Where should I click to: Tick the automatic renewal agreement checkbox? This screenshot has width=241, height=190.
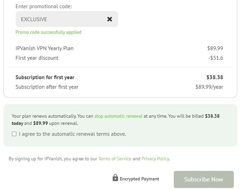14,134
